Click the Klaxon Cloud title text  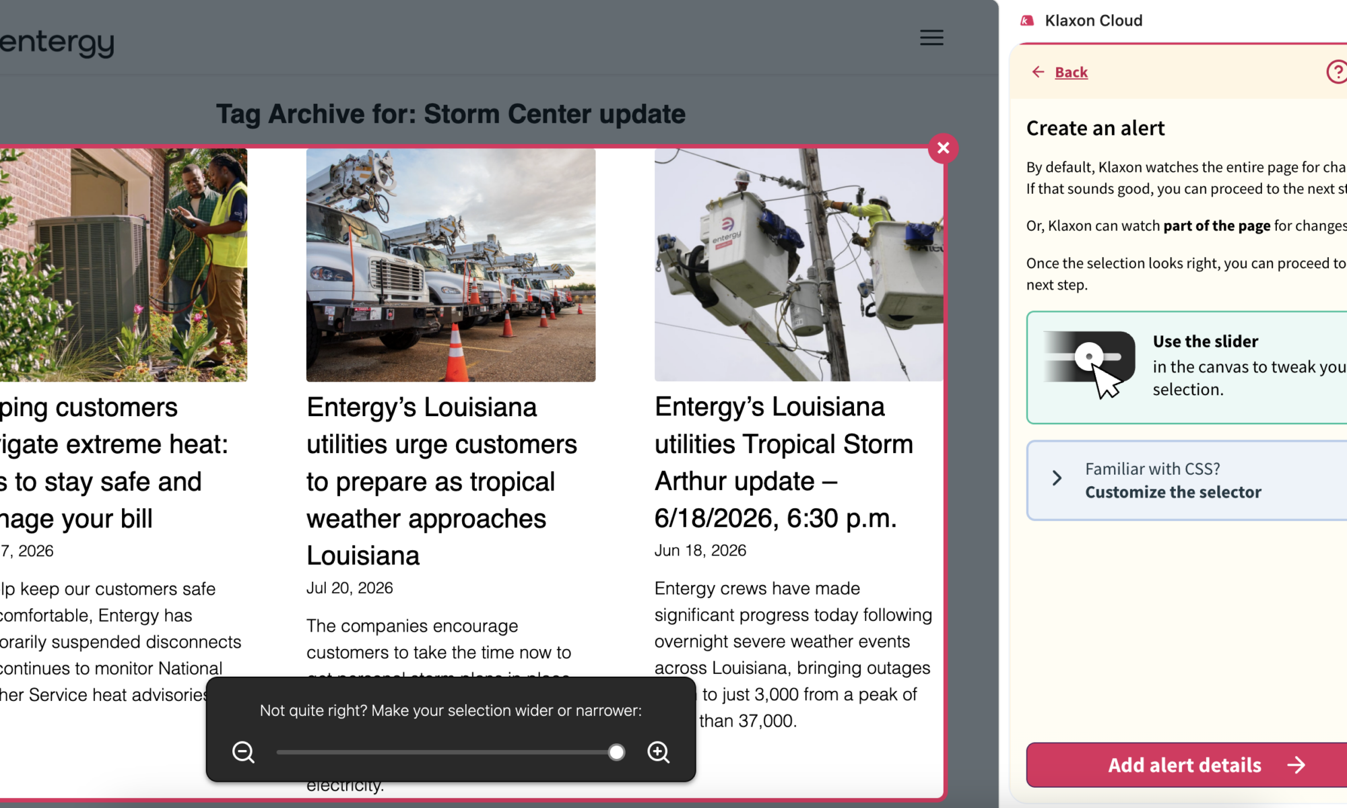coord(1094,21)
